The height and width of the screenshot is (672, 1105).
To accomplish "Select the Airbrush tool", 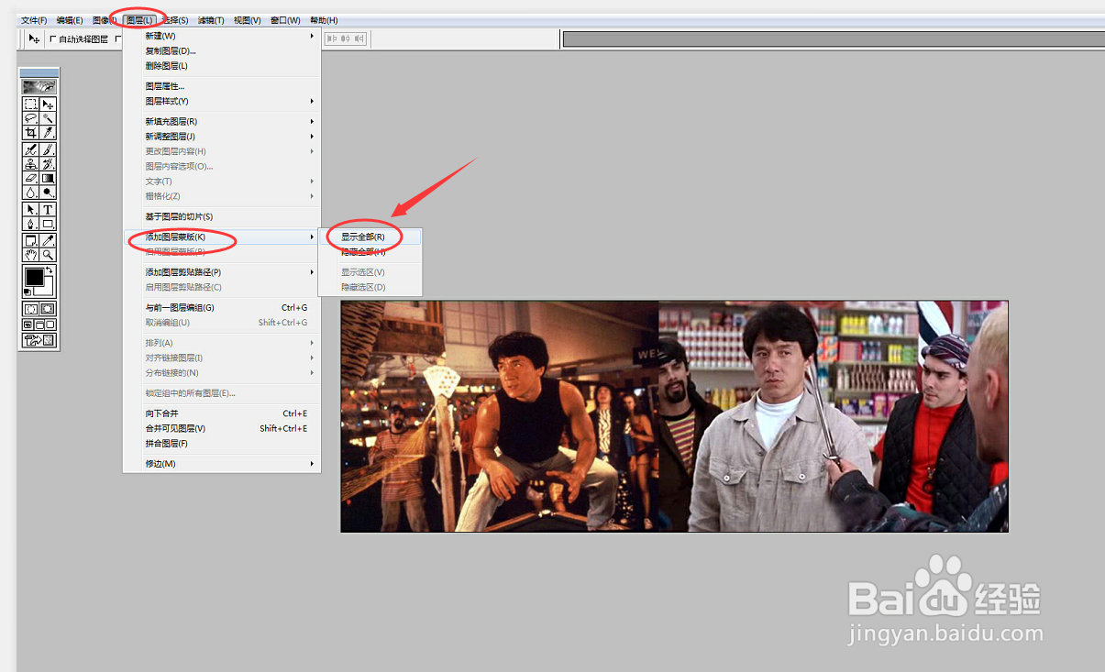I will [x=30, y=150].
